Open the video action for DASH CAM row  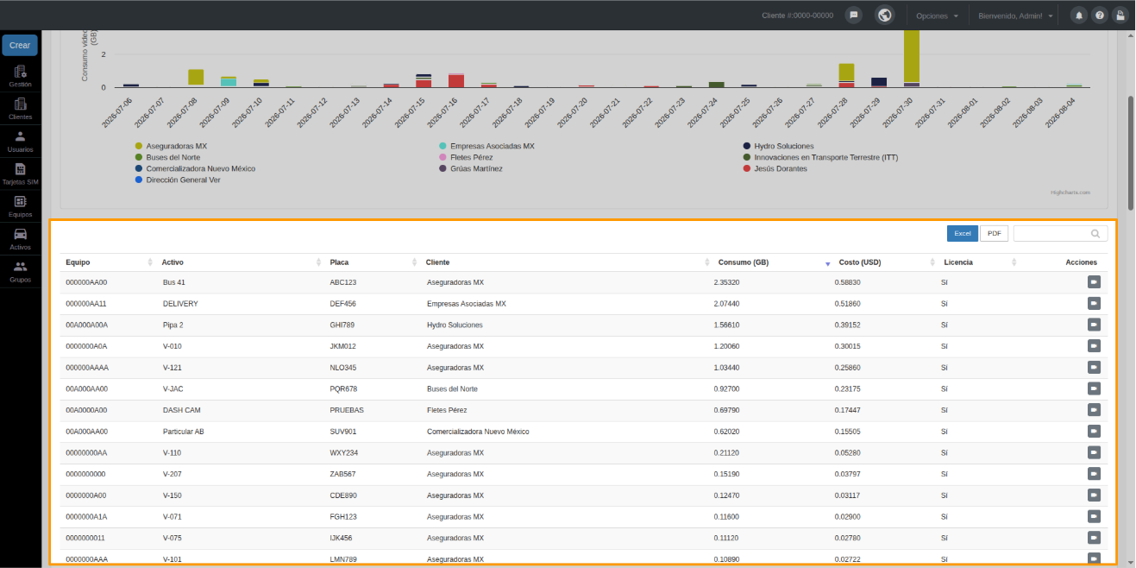1094,409
